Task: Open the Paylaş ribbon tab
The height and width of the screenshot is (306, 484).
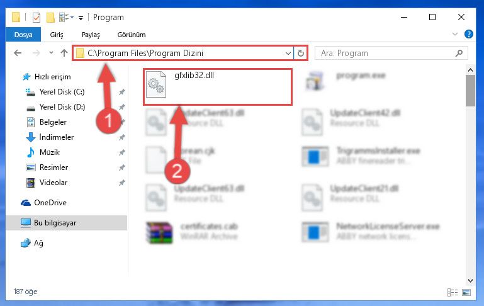Action: pos(91,35)
